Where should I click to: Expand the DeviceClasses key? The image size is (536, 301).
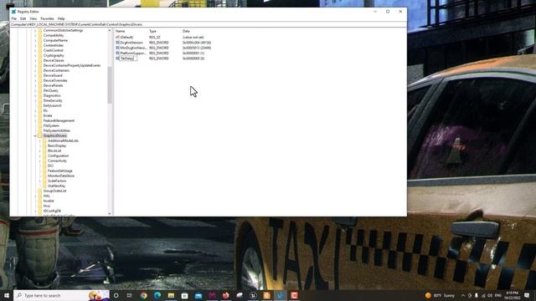(35, 60)
